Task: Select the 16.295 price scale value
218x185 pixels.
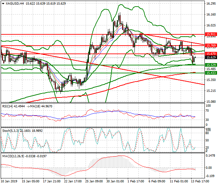Action: tap(211, 4)
